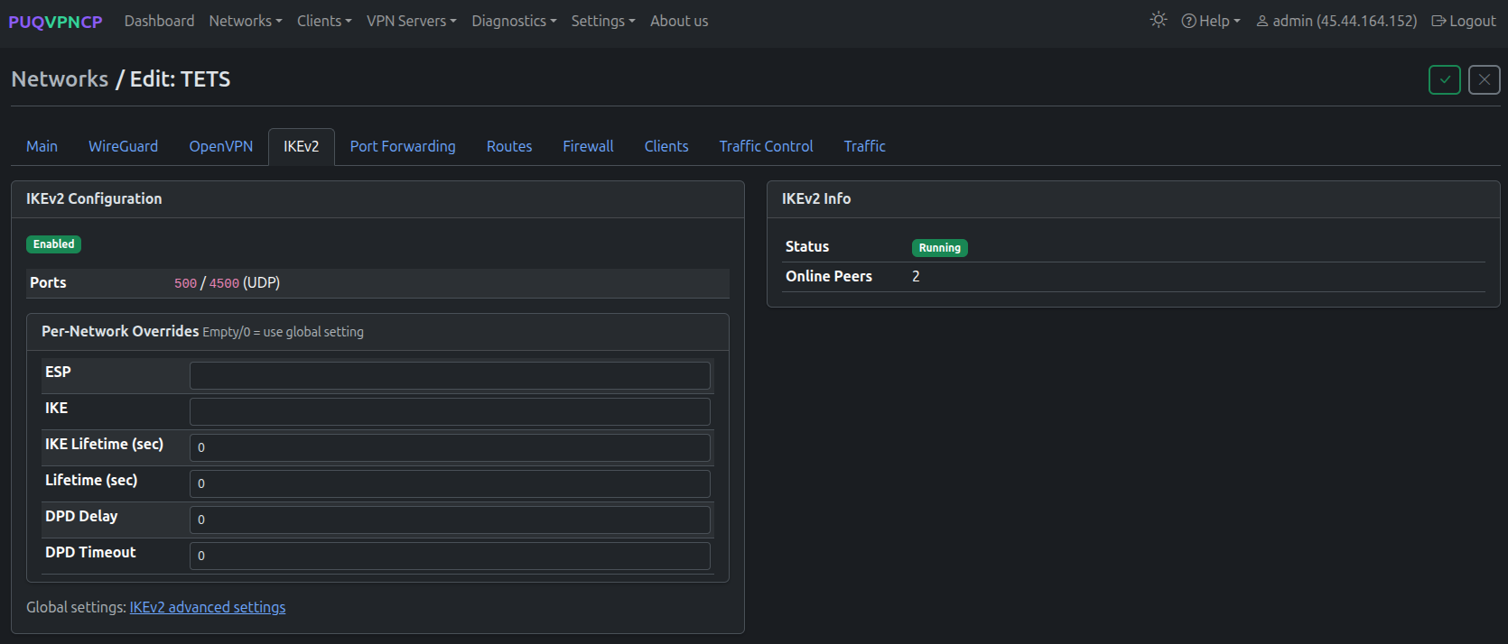The height and width of the screenshot is (644, 1508).
Task: Expand the VPN Servers dropdown
Action: 412,21
